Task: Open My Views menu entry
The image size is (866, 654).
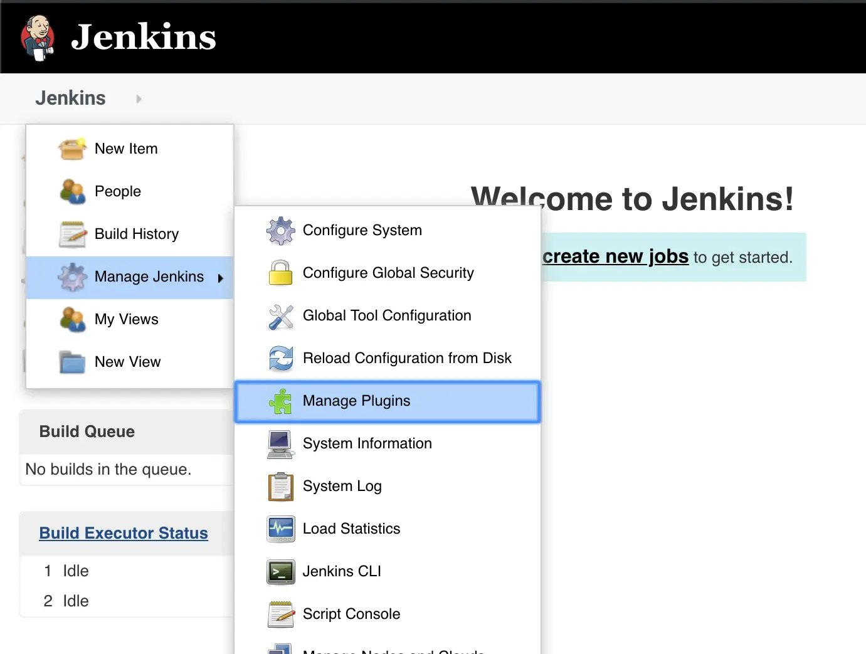Action: pyautogui.click(x=130, y=319)
